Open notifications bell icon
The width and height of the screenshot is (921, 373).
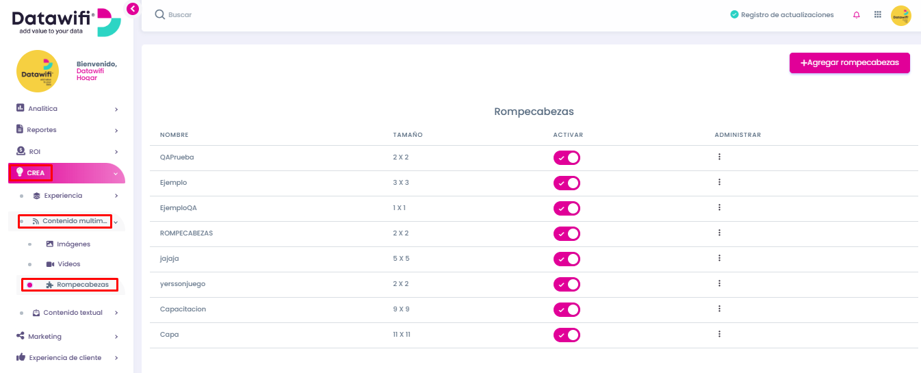(x=857, y=15)
